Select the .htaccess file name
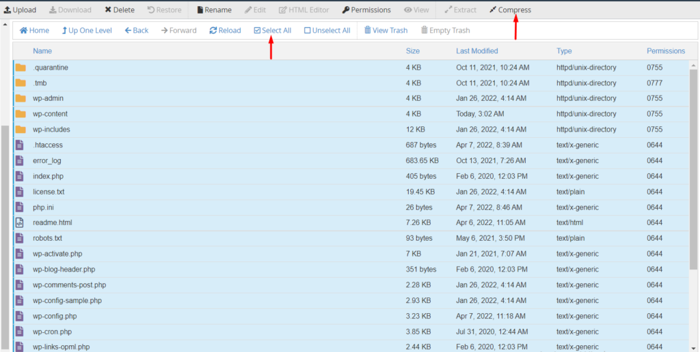The width and height of the screenshot is (700, 352). point(48,145)
